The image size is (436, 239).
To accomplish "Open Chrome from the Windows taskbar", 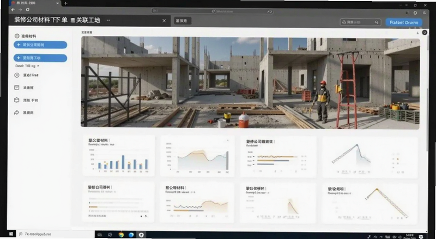I will pyautogui.click(x=121, y=235).
